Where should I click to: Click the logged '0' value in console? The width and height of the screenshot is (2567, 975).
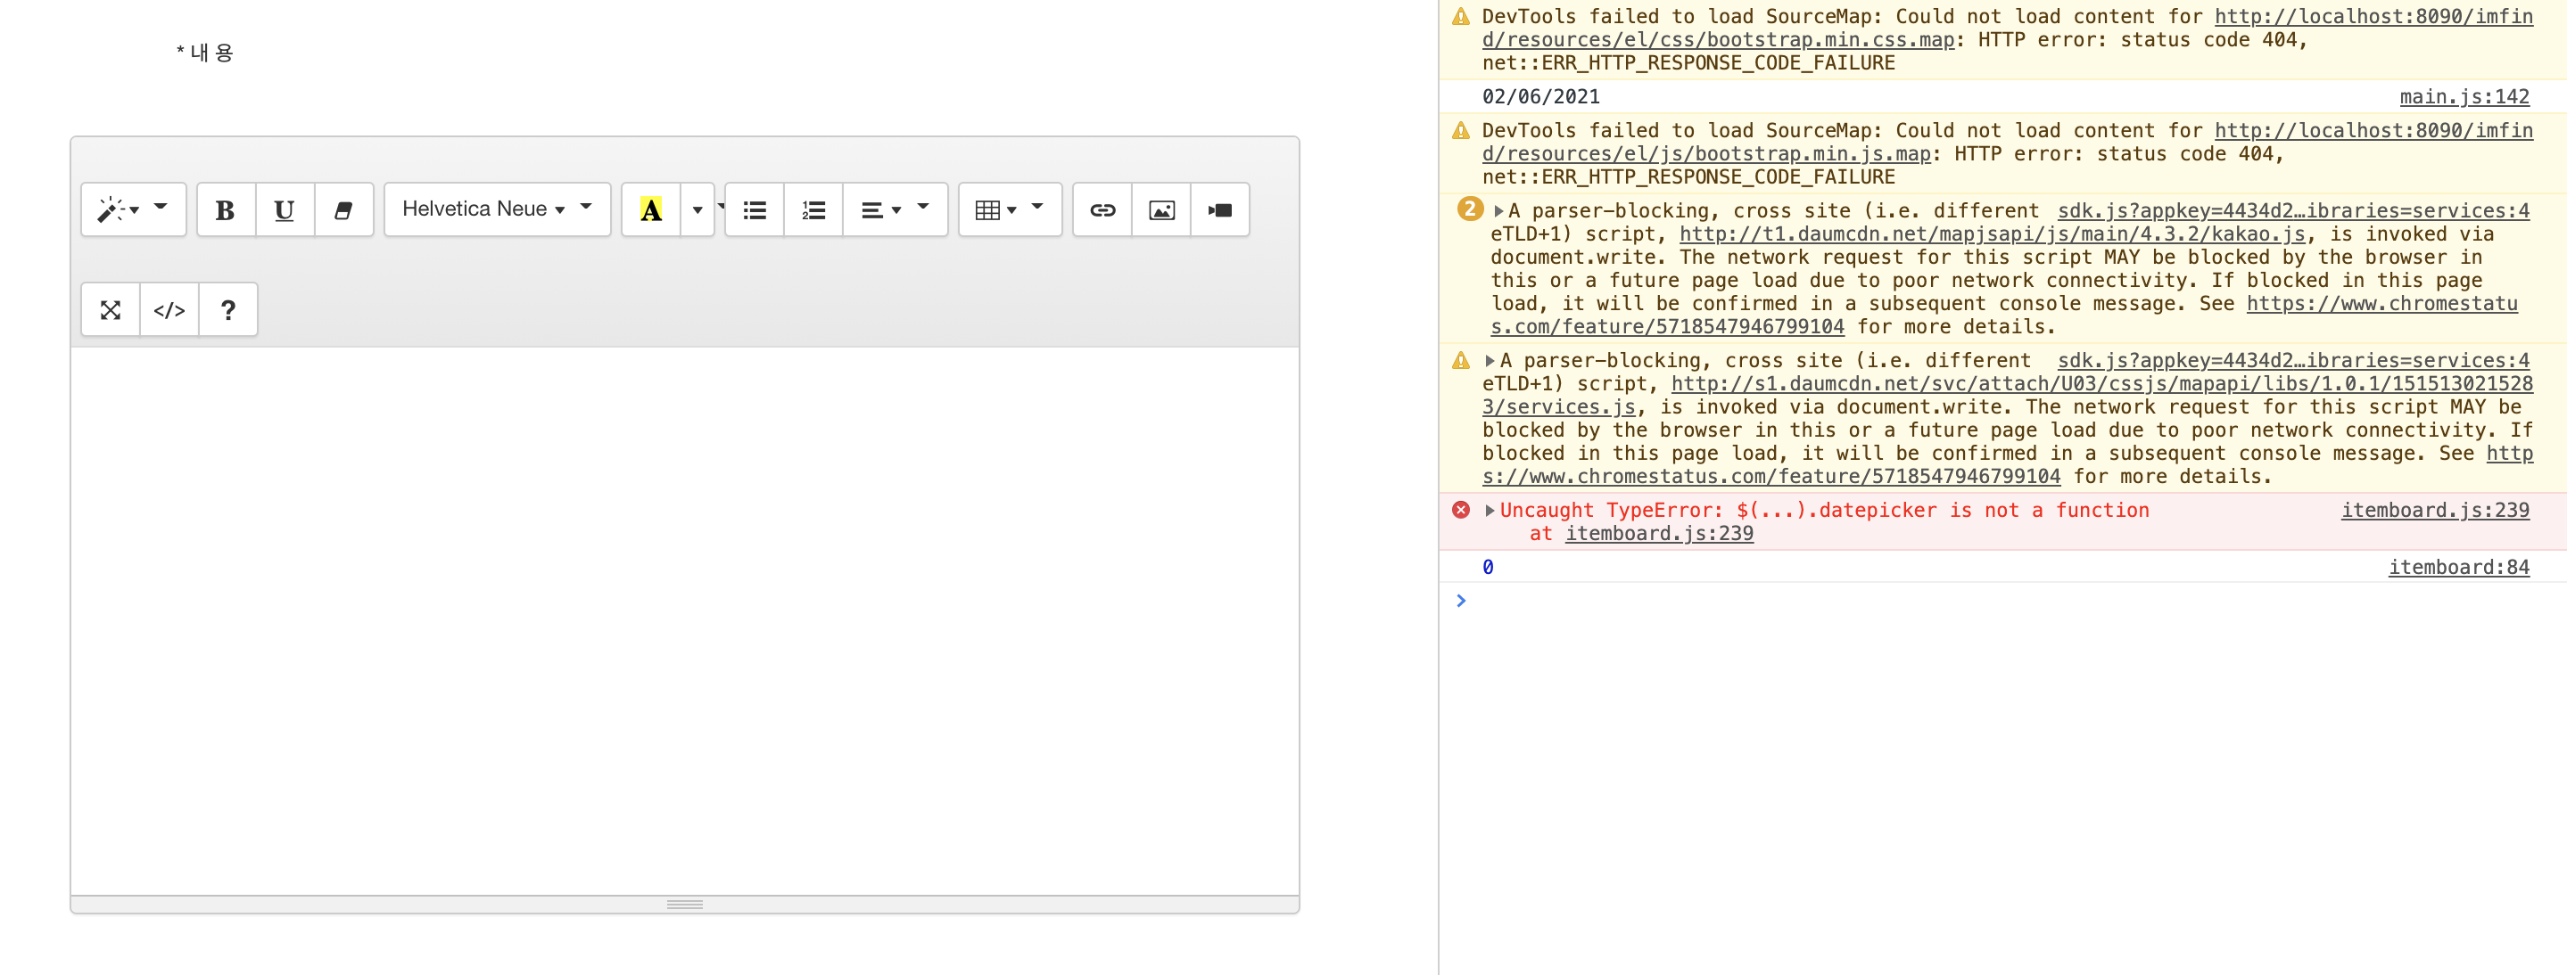click(1488, 567)
